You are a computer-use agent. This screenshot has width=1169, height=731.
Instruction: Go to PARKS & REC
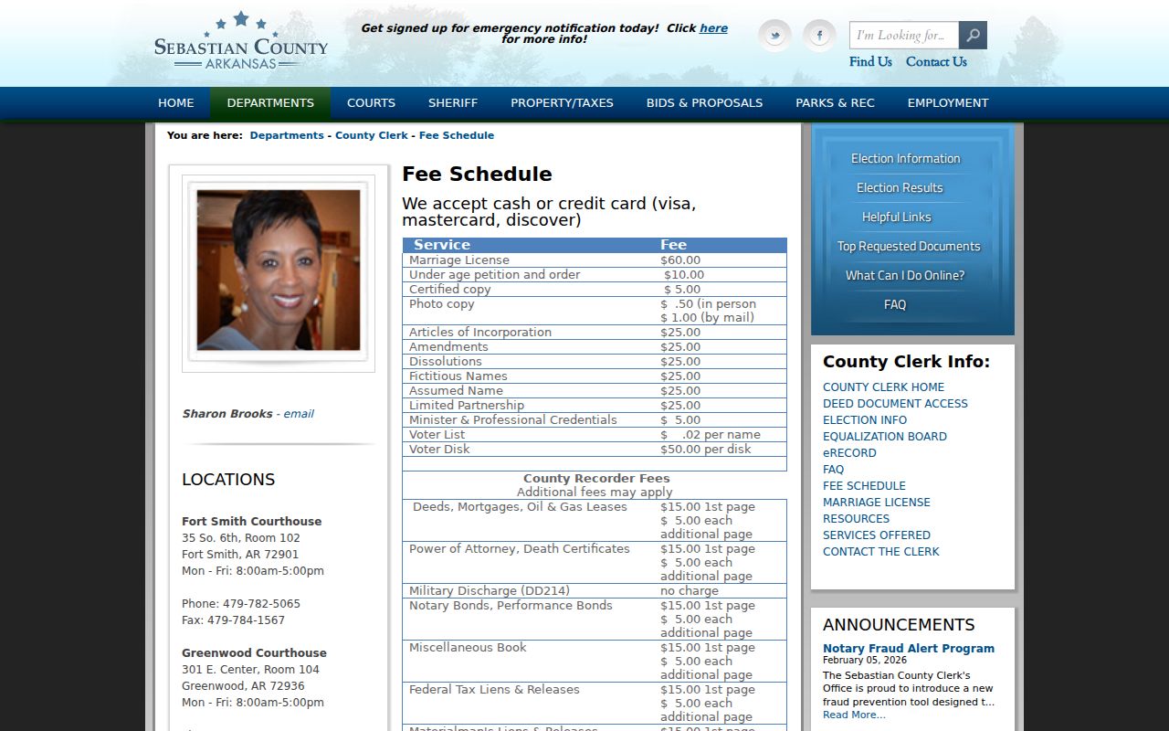pos(835,103)
